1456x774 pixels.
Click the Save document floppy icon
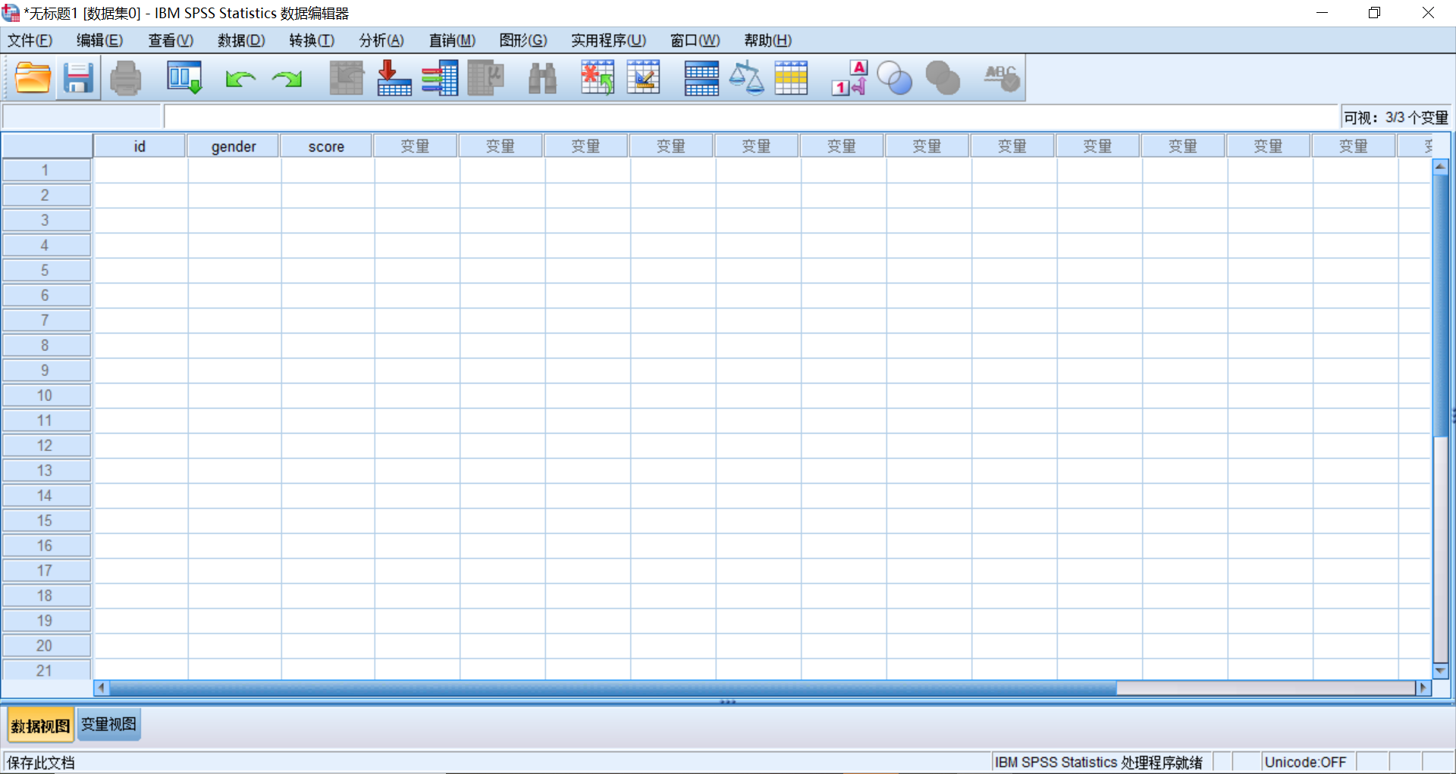pyautogui.click(x=78, y=78)
